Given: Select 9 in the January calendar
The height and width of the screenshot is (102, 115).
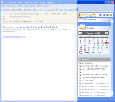Looking at the screenshot, I should pos(85,43).
